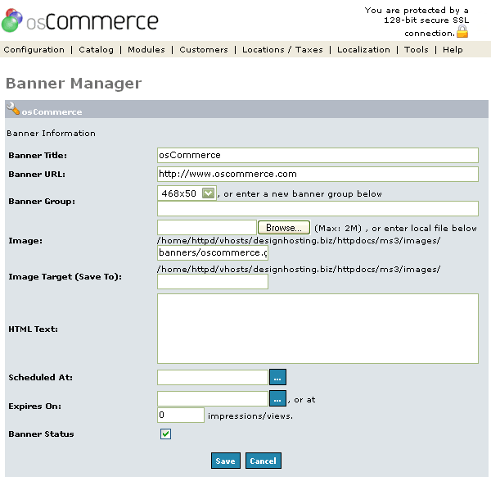Click the osCommerce panel header title
This screenshot has width=491, height=477.
click(x=52, y=112)
